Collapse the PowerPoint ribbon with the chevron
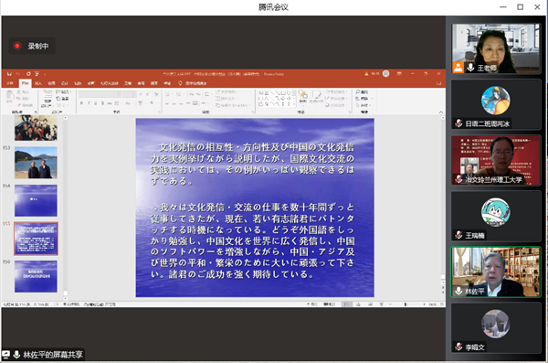Screen dimensions: 548x363 (441, 112)
